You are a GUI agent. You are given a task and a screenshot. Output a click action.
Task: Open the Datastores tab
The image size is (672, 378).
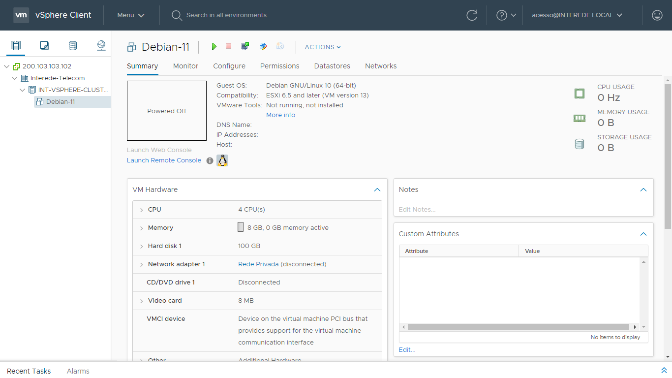click(332, 66)
